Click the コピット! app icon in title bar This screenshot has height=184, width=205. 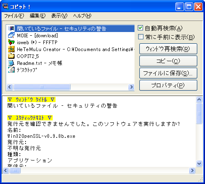tap(6, 6)
